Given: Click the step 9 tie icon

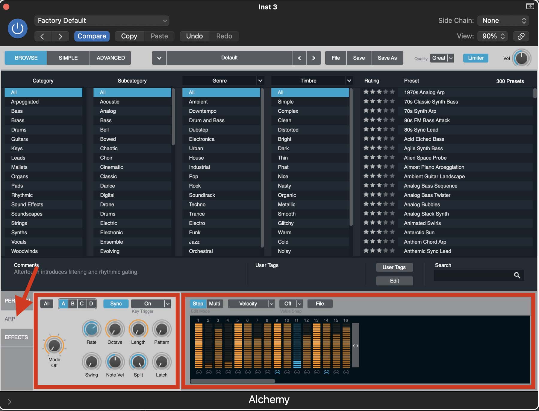Looking at the screenshot, I should click(277, 372).
